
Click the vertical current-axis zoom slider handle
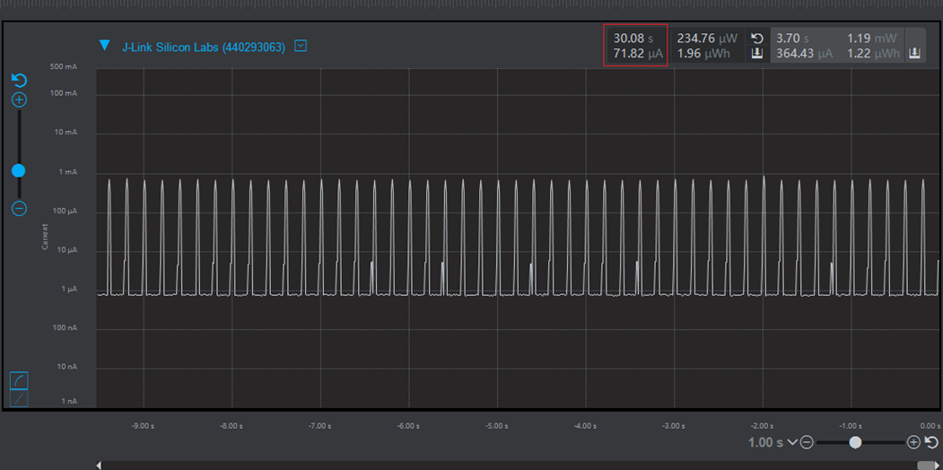(19, 170)
